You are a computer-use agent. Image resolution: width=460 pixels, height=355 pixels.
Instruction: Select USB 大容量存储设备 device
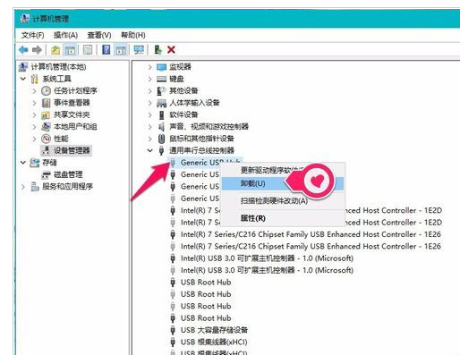coord(214,330)
